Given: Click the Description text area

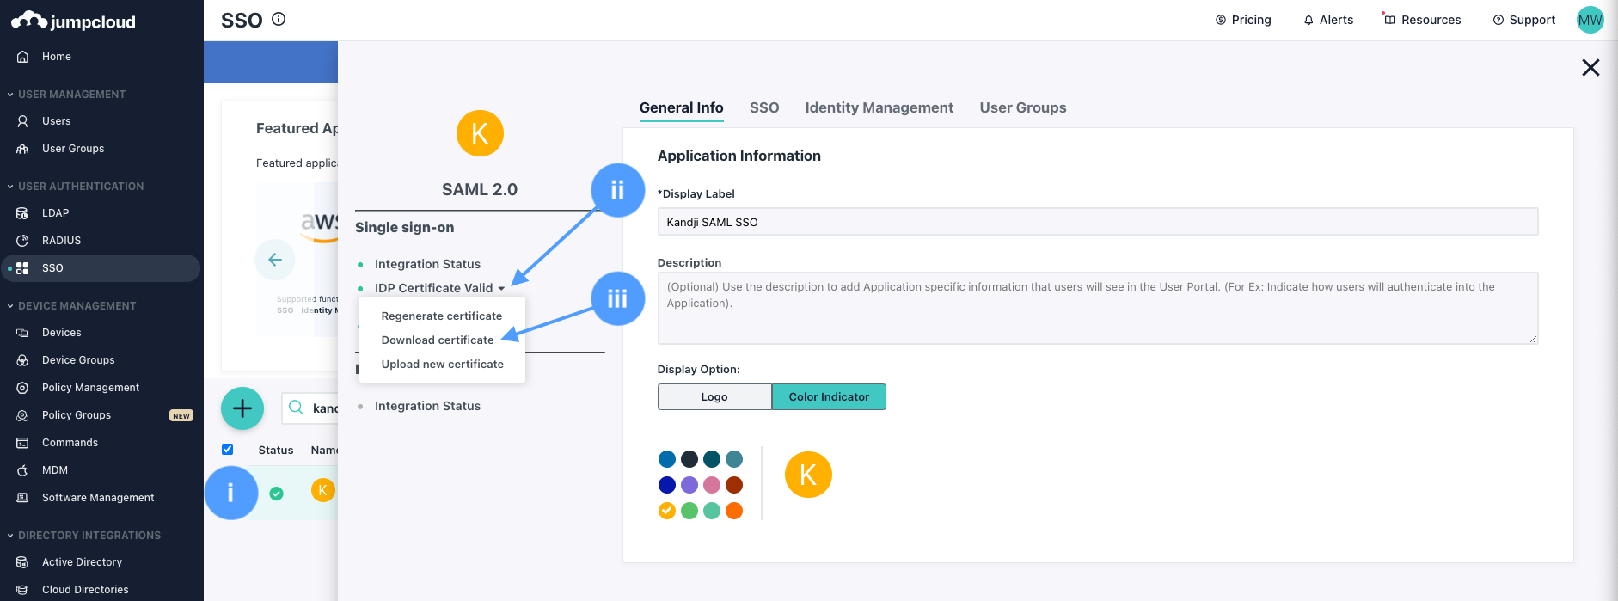Looking at the screenshot, I should point(1098,308).
